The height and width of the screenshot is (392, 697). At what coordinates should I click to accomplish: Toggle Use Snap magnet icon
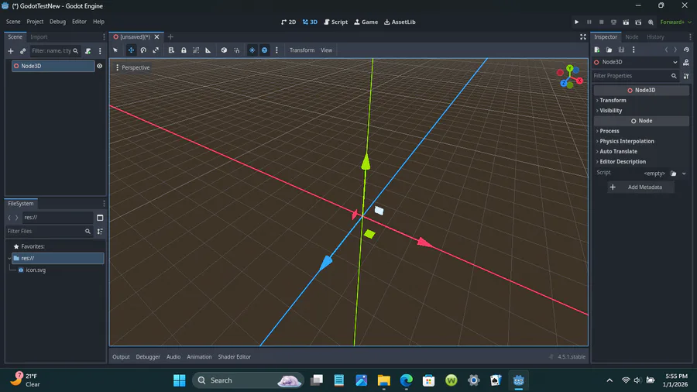236,50
